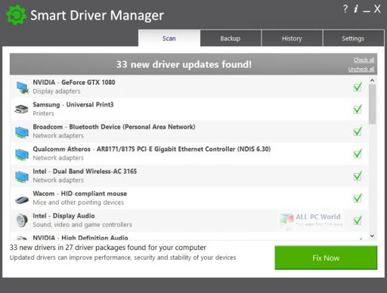Click the scrollbar up arrow
Viewport: 387px width, 293px height.
click(372, 80)
